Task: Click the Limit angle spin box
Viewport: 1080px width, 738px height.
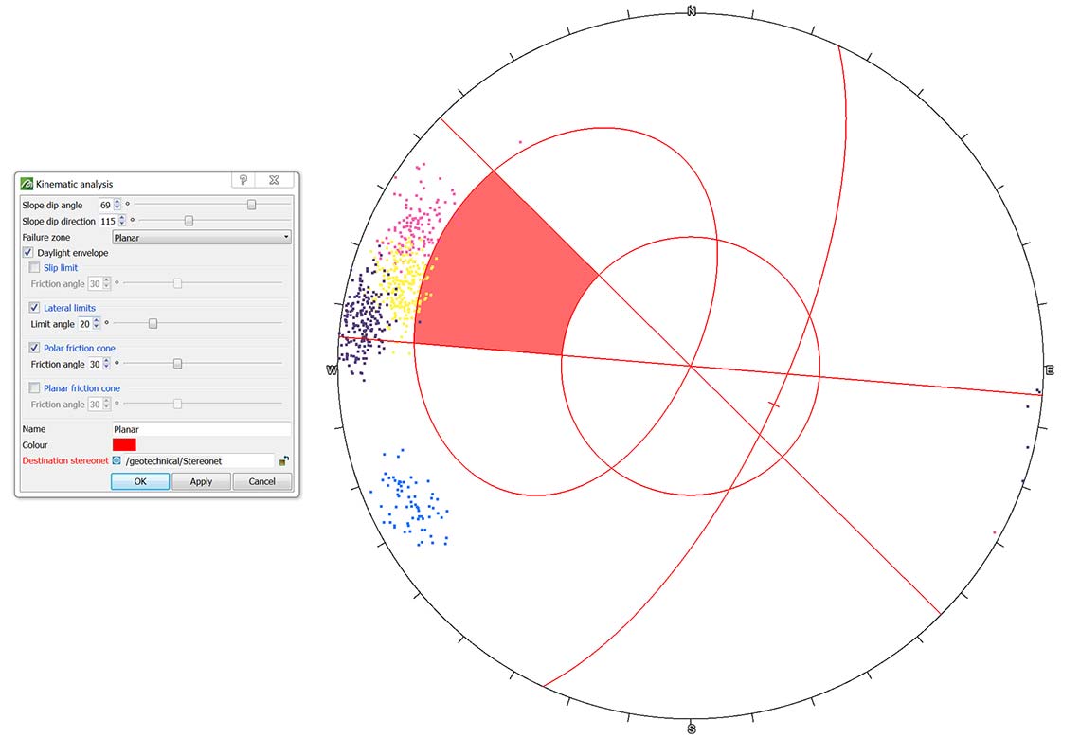Action: pos(90,324)
